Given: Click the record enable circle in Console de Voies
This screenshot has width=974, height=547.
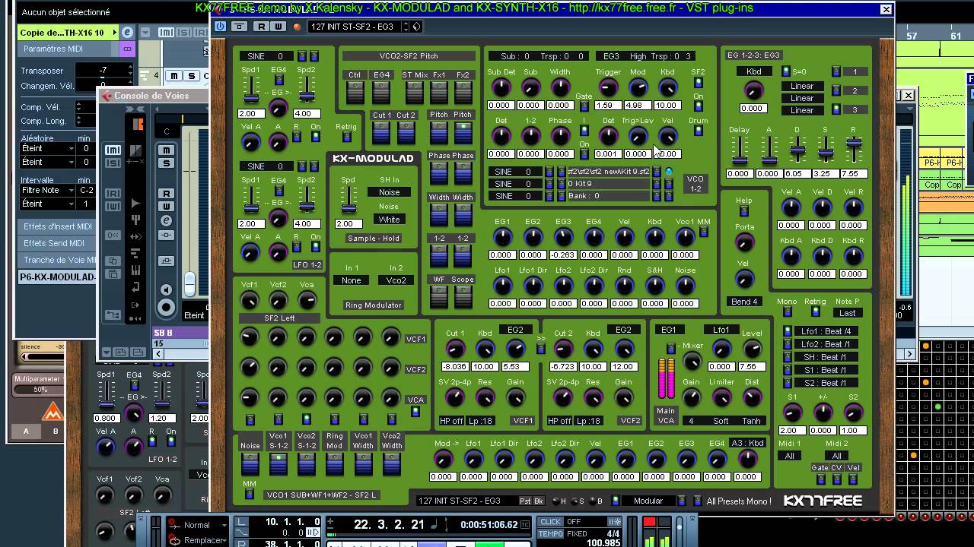Looking at the screenshot, I should coord(167,307).
